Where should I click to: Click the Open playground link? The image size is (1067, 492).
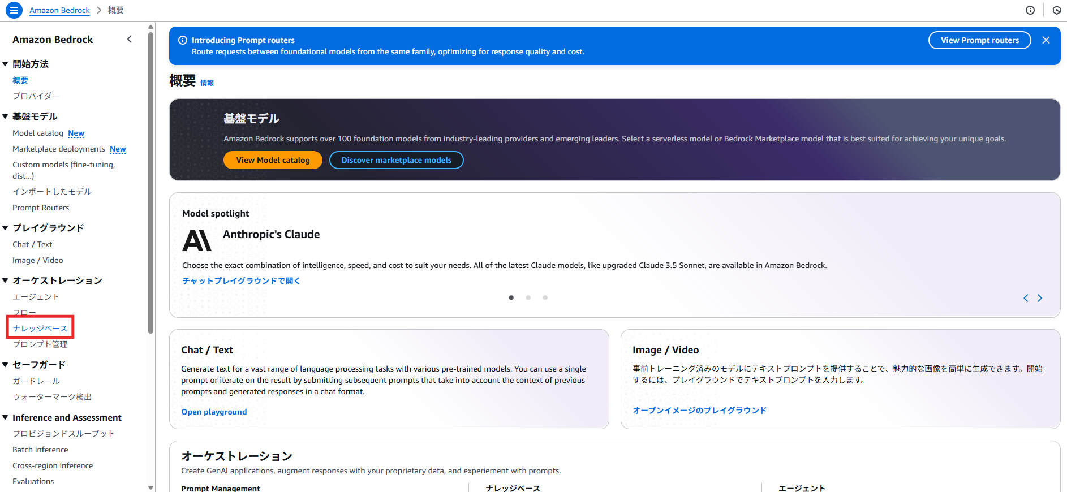point(214,412)
